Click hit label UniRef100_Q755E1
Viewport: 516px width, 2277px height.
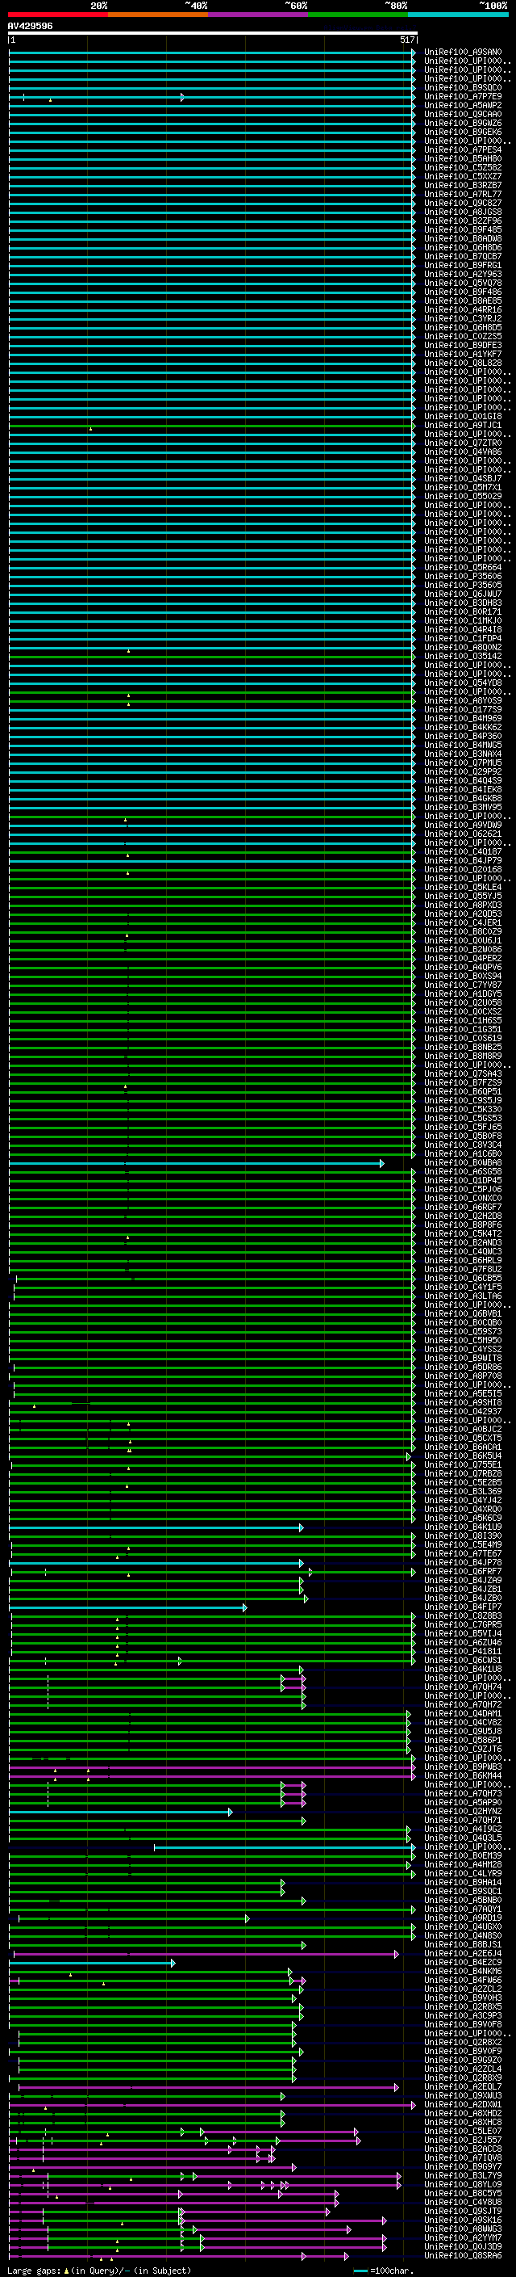point(463,1464)
